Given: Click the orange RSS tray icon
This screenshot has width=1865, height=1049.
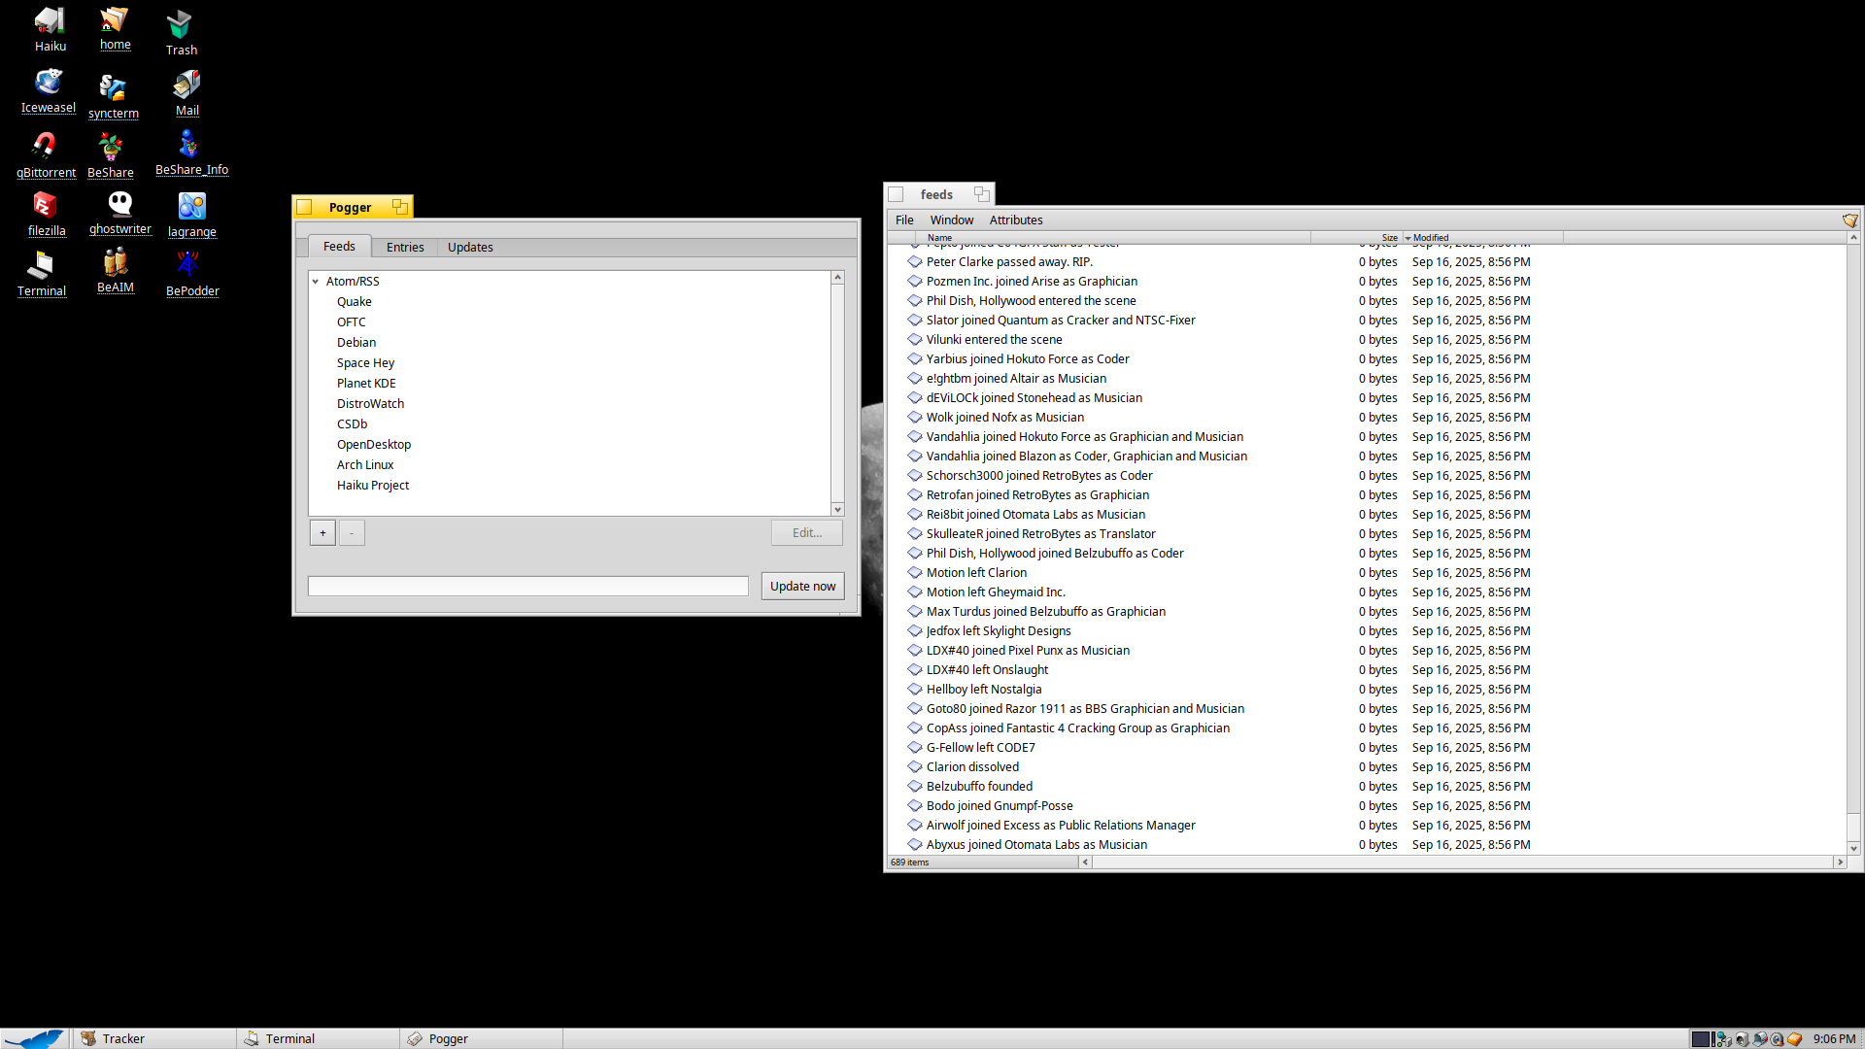Looking at the screenshot, I should pos(1794,1039).
